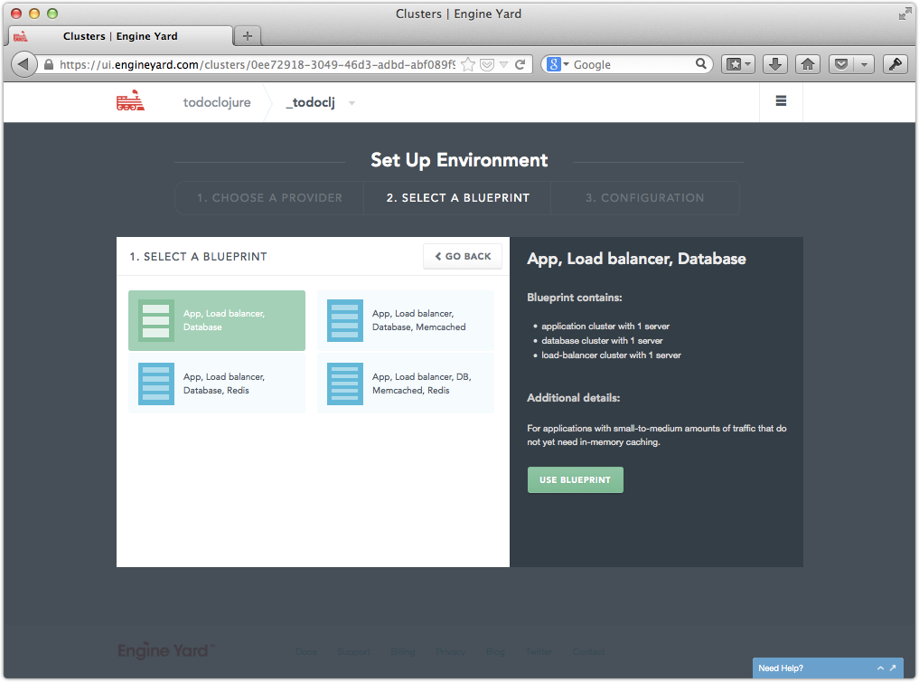Viewport: 919px width, 682px height.
Task: Enter full screen with window arrows icon
Action: (905, 14)
